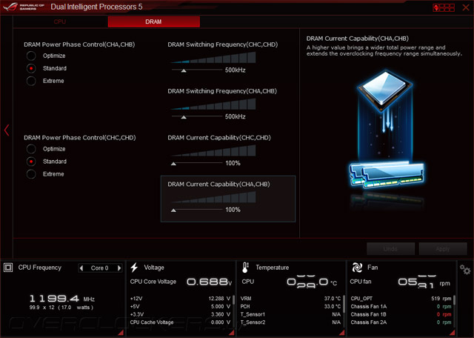Click Switching Frequency (CHA,CHB) slider handle
This screenshot has height=338, width=474.
184,117
